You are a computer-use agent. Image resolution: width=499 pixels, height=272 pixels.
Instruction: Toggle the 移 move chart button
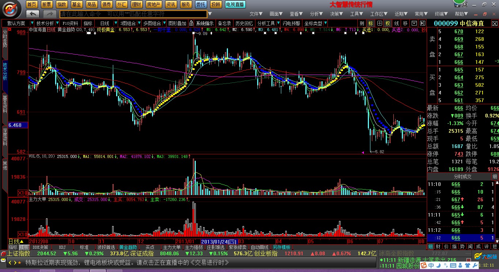[405, 23]
